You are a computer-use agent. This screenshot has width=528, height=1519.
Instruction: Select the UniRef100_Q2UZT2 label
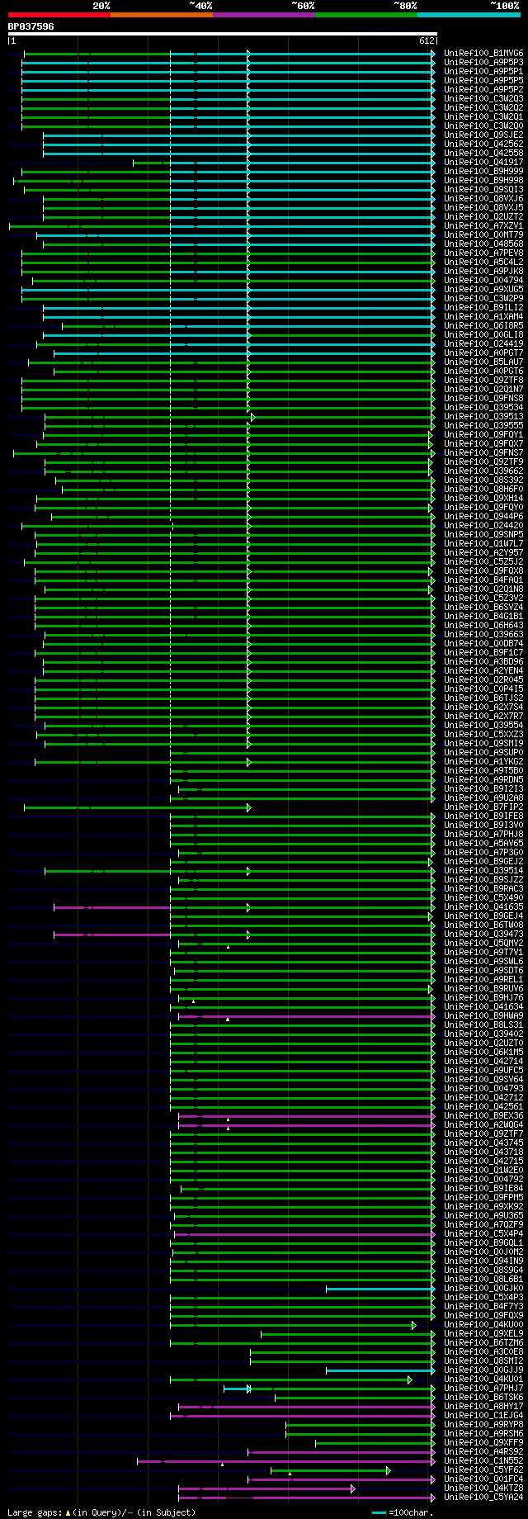(x=483, y=216)
